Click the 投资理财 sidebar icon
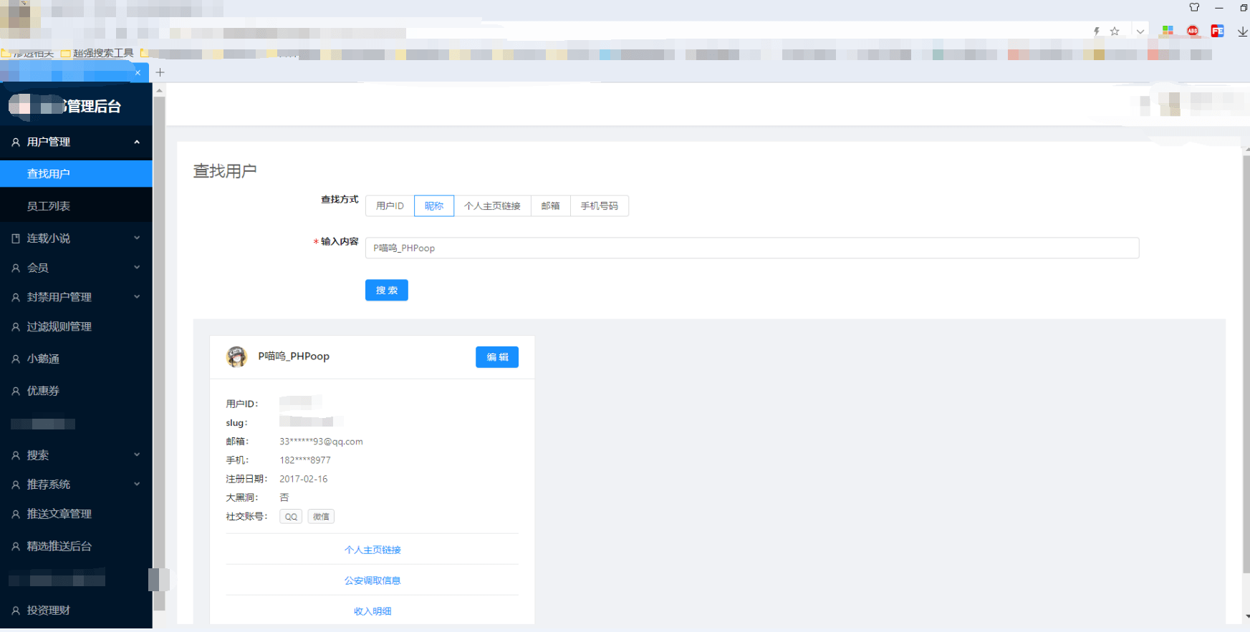The width and height of the screenshot is (1250, 632). tap(16, 611)
